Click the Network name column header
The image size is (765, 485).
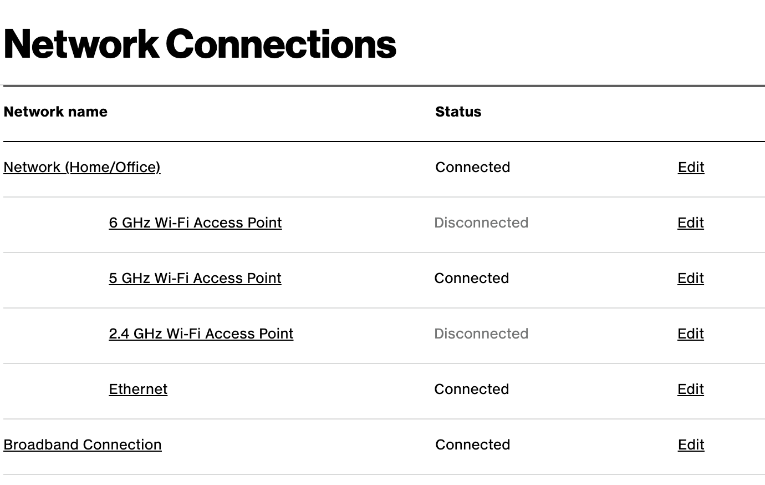(x=55, y=112)
